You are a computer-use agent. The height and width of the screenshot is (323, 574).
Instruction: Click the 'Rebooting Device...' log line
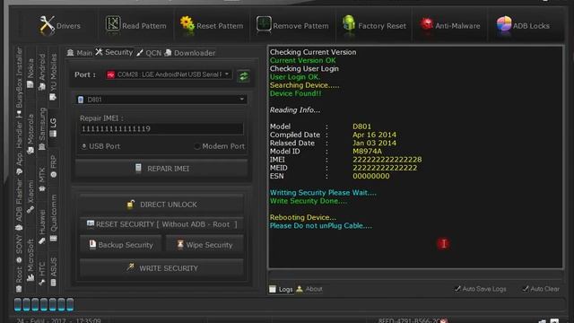point(303,217)
